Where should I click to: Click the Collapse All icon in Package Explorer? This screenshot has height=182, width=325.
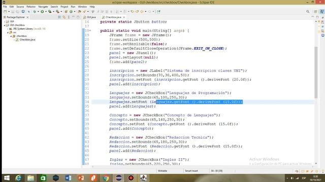(59, 17)
